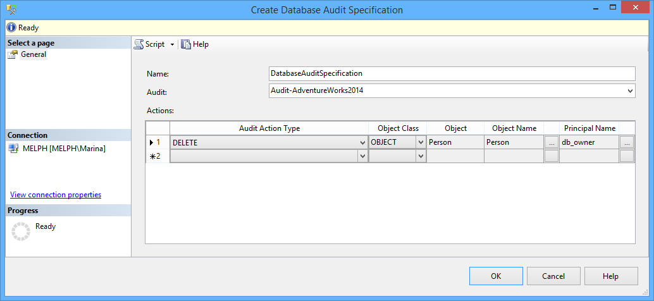Image resolution: width=654 pixels, height=301 pixels.
Task: Open View connection properties link
Action: pos(56,195)
